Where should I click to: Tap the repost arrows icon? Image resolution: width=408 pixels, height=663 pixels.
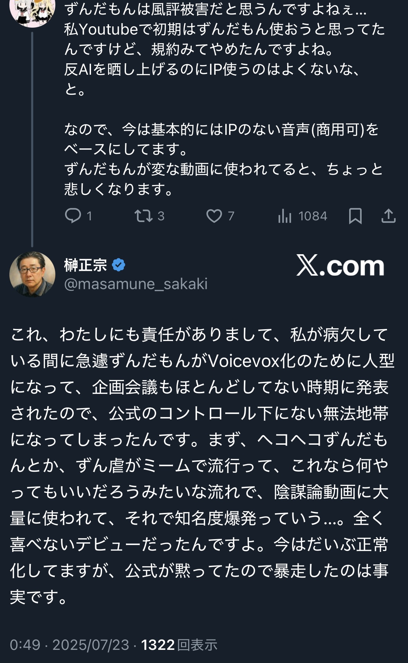(x=143, y=216)
